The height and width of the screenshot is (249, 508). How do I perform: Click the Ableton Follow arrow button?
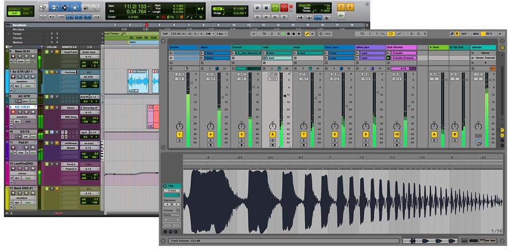(254, 34)
